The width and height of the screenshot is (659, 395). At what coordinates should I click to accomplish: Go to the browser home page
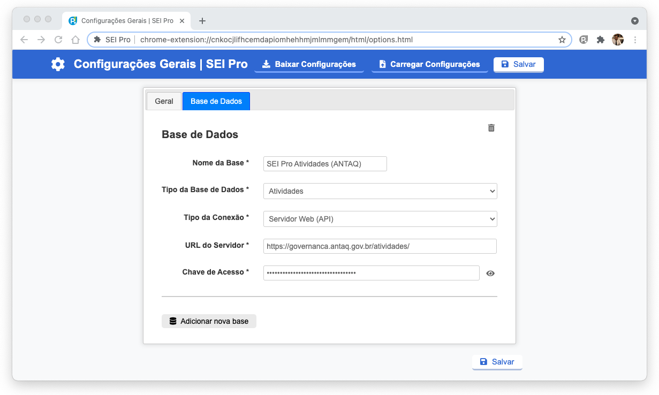click(x=75, y=40)
